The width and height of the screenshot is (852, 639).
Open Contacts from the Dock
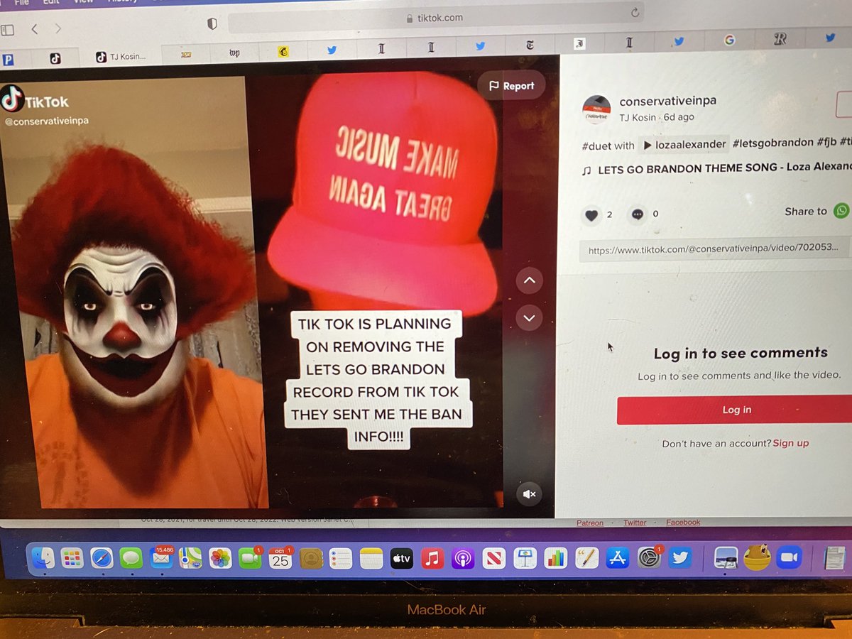(311, 559)
